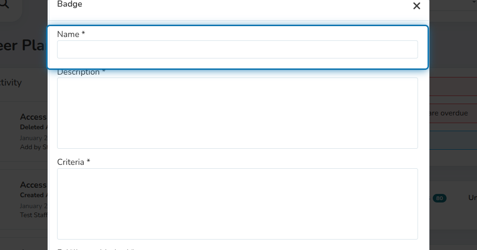Click the blue notification banner behind dialog
Viewport: 477px width, 250px height.
point(453,140)
